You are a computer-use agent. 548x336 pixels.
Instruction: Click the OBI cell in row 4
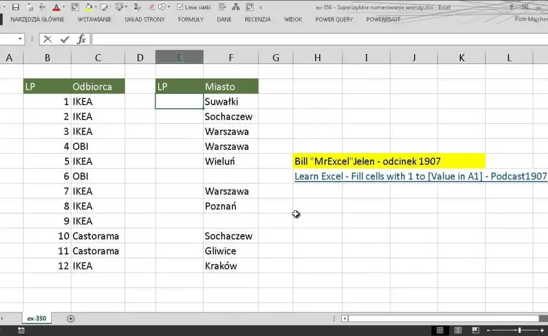coord(98,146)
